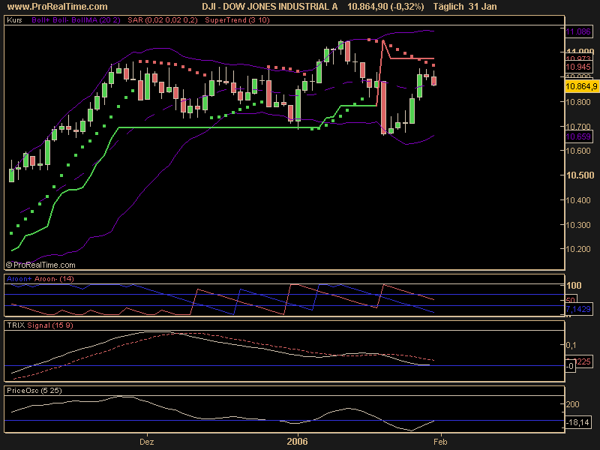The image size is (600, 450).
Task: Click the bold 10.500 price axis label
Action: (580, 175)
